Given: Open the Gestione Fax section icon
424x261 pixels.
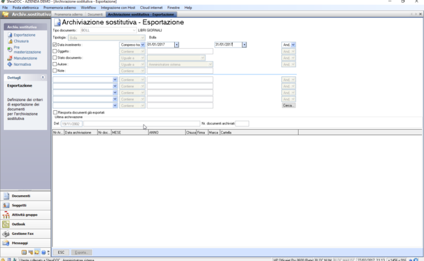Looking at the screenshot, I should [x=6, y=234].
